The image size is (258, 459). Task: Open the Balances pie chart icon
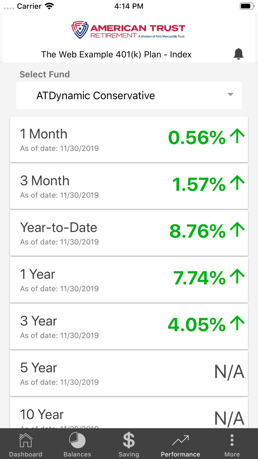pos(77,440)
